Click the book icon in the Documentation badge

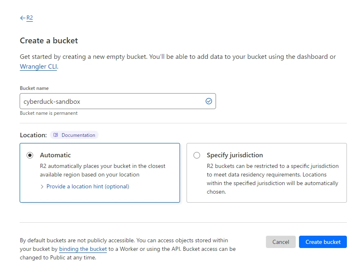click(x=56, y=135)
